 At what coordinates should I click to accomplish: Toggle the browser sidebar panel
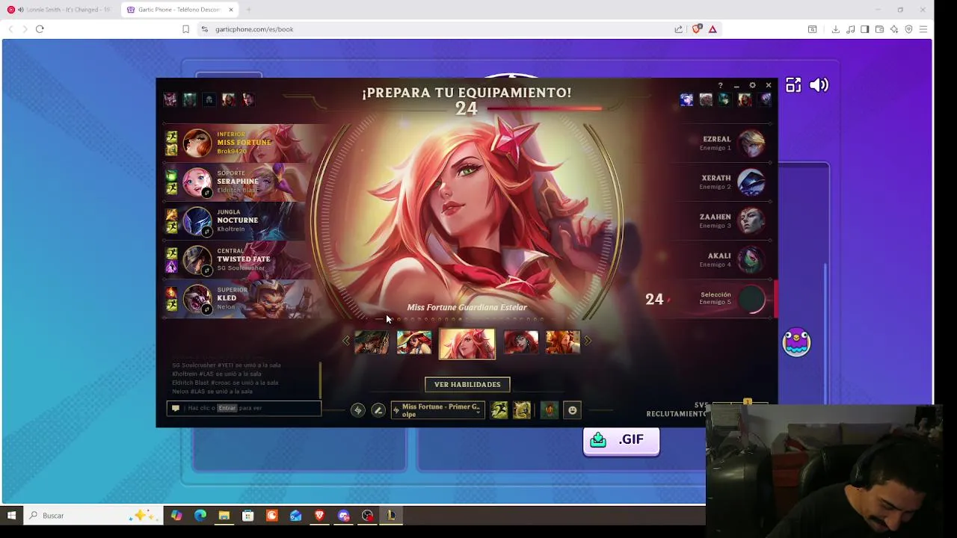865,29
